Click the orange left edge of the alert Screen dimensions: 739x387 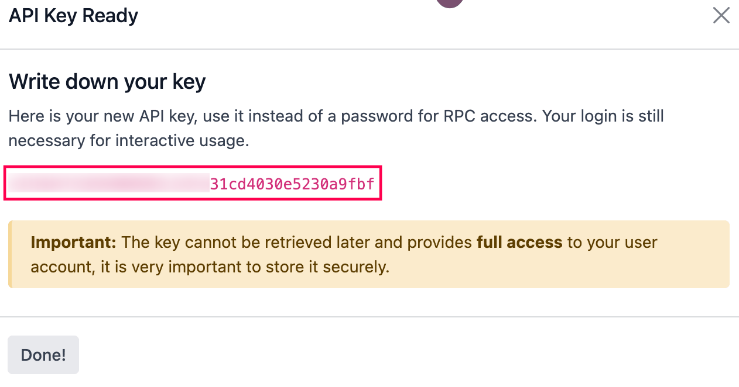pyautogui.click(x=10, y=254)
